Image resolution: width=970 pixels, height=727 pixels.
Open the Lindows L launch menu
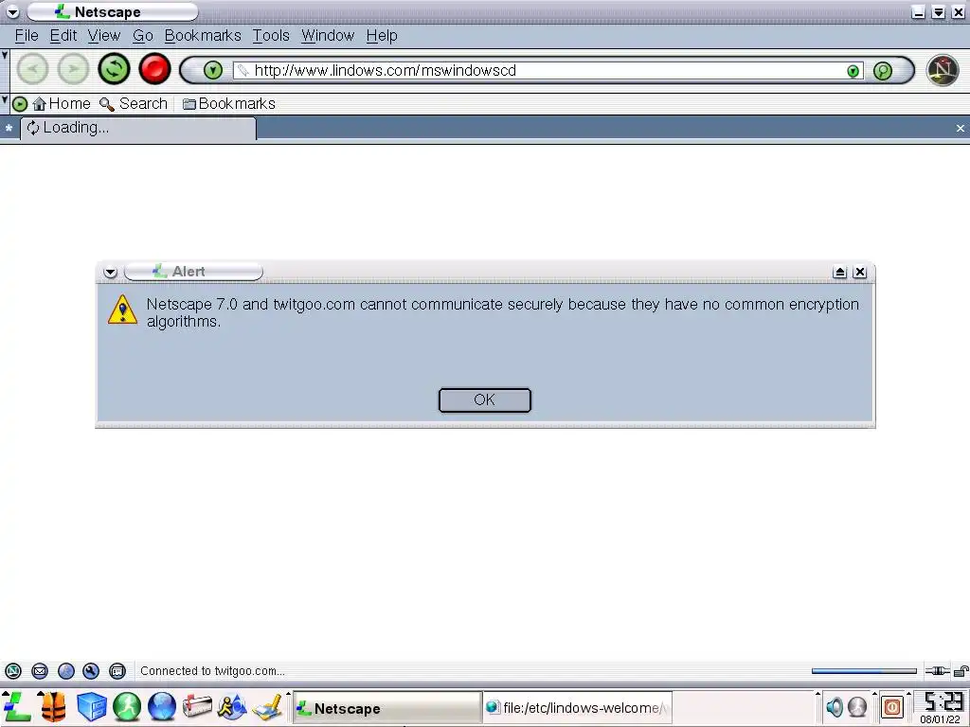tap(17, 706)
